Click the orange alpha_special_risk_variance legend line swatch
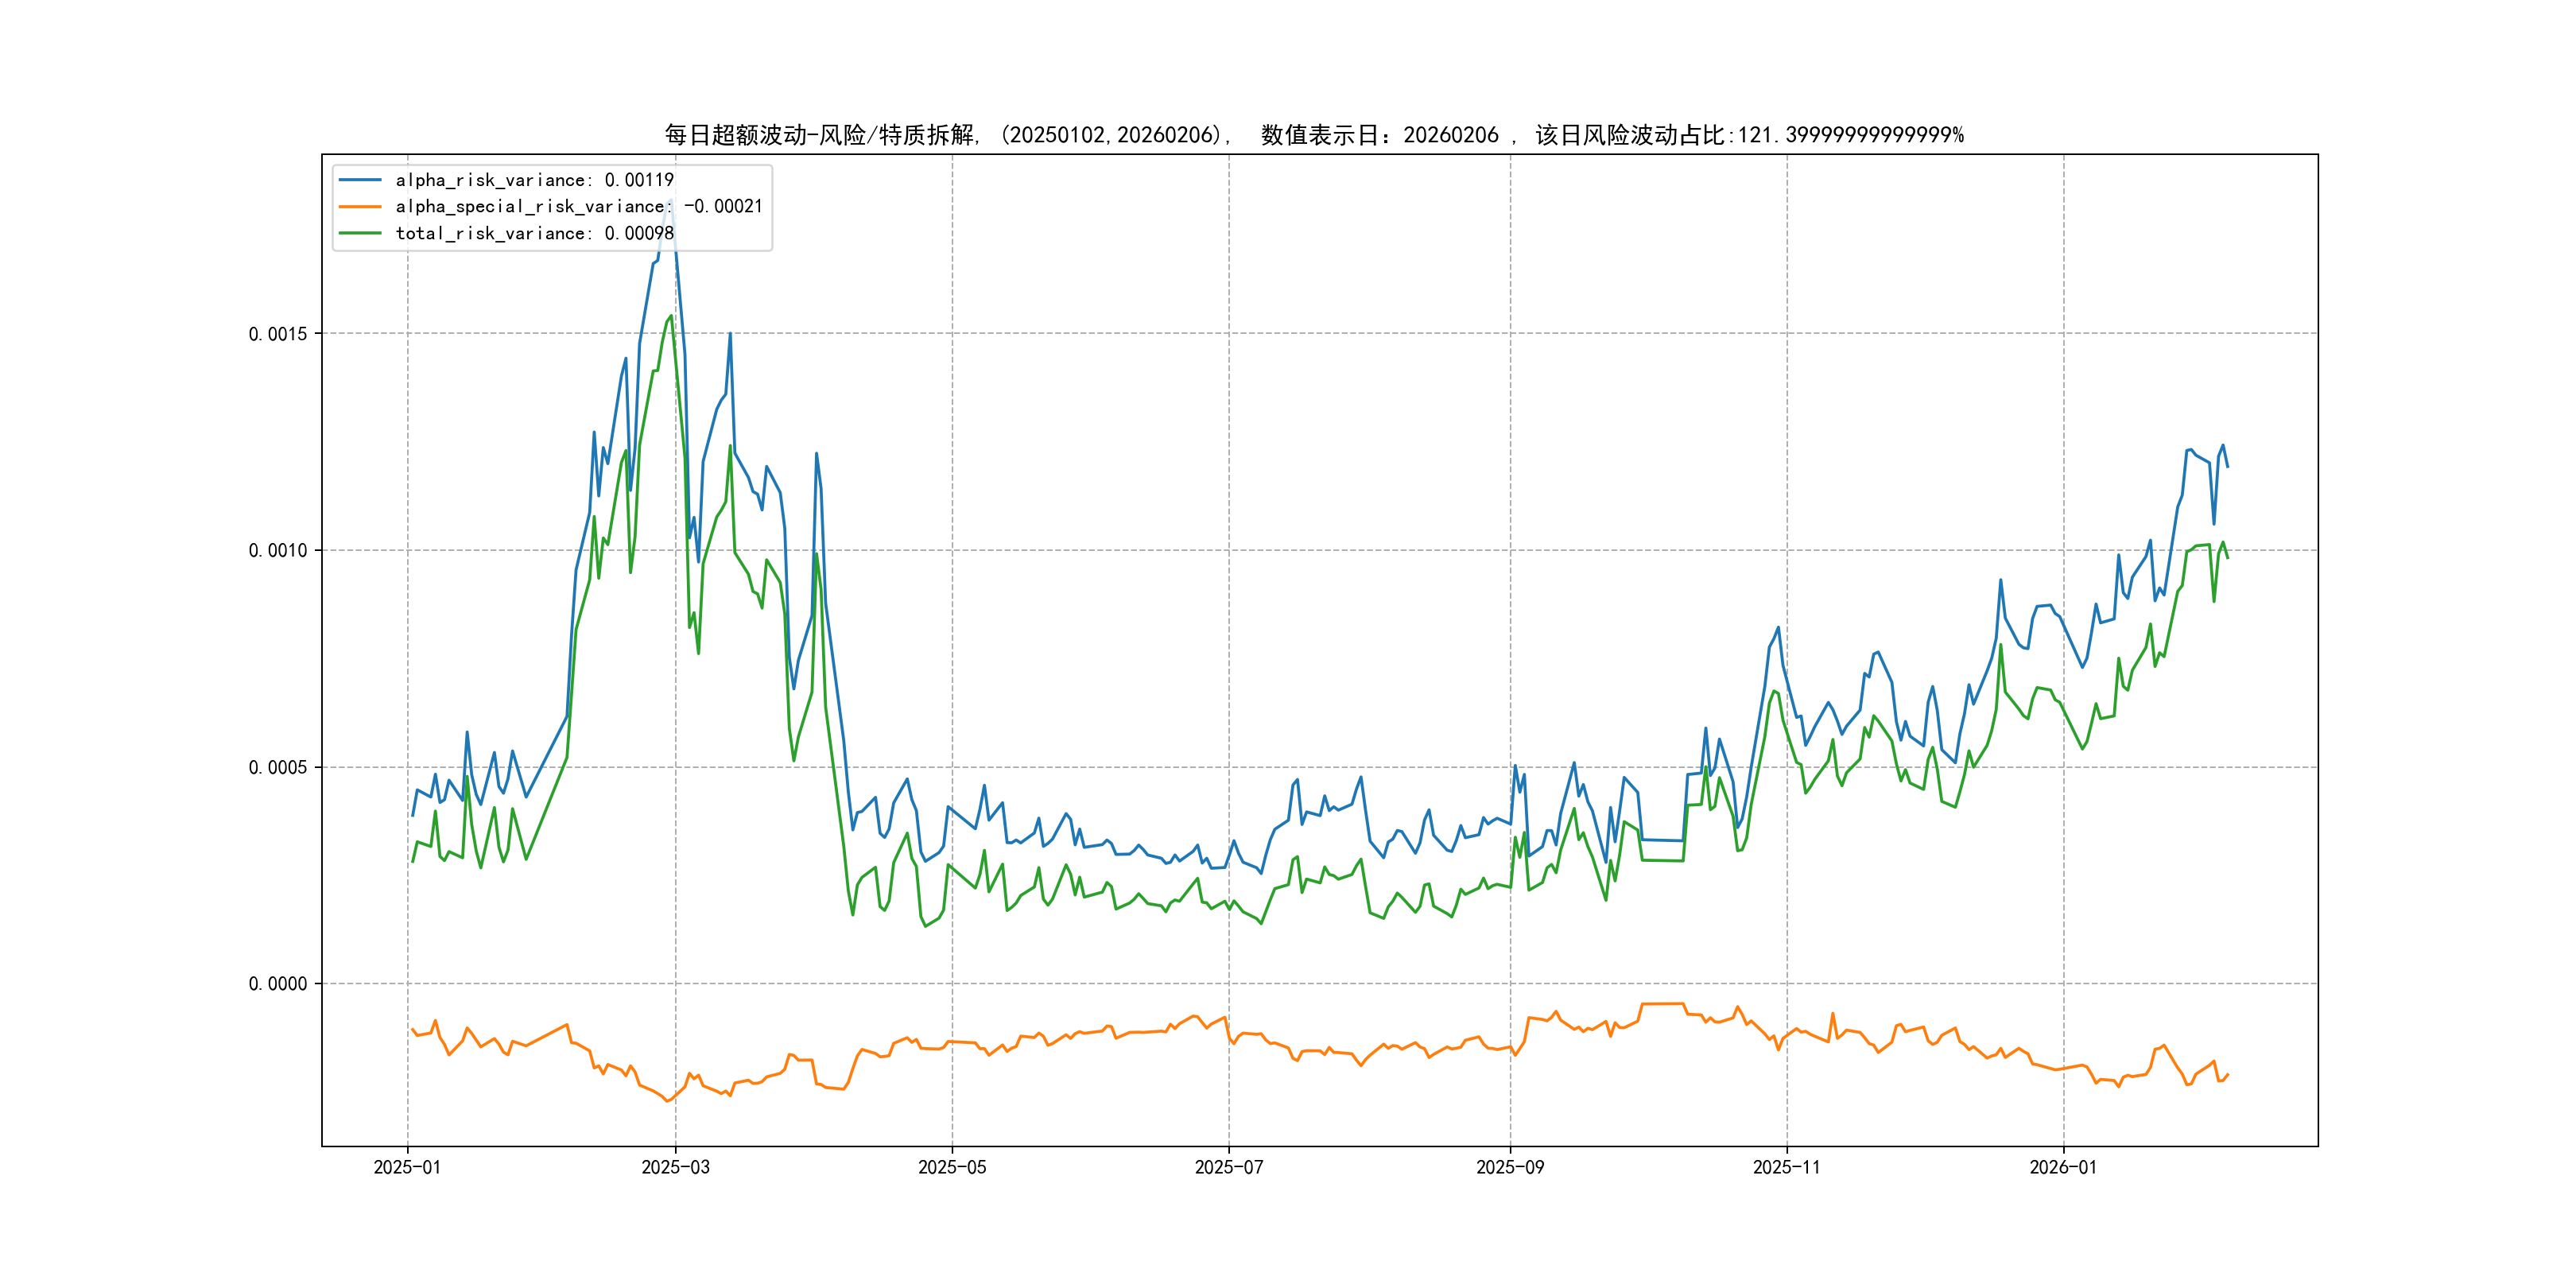This screenshot has height=1288, width=2576. click(x=360, y=207)
